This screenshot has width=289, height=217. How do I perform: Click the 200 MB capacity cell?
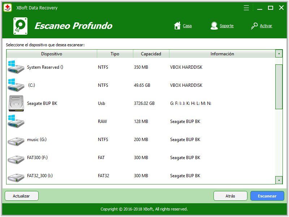pyautogui.click(x=141, y=140)
